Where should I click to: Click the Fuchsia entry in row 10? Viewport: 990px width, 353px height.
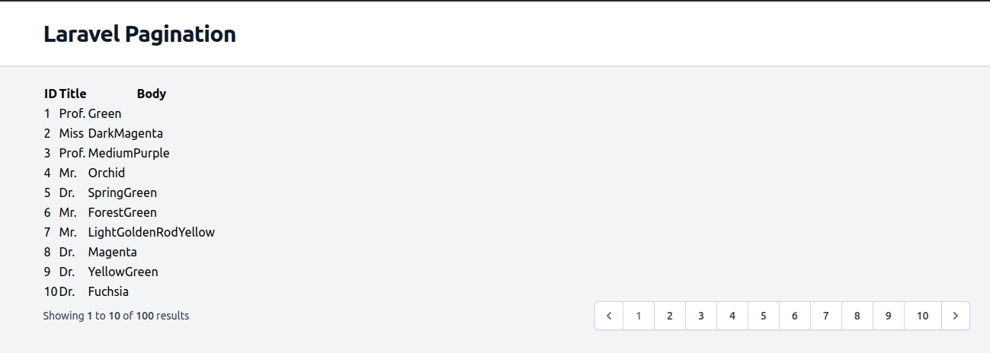tap(108, 291)
